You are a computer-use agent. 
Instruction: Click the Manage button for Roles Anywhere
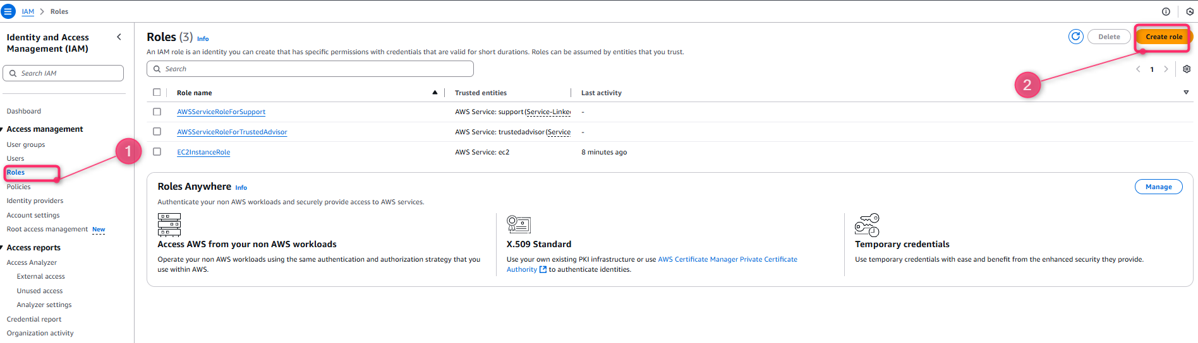coord(1158,187)
